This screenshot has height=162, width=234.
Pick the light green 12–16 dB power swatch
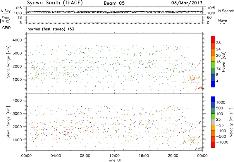[x=213, y=65]
